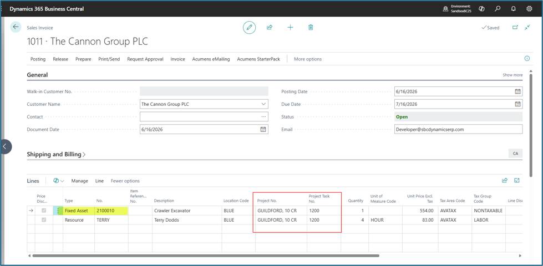The image size is (543, 266).
Task: Open the Print/Send menu
Action: (109, 59)
